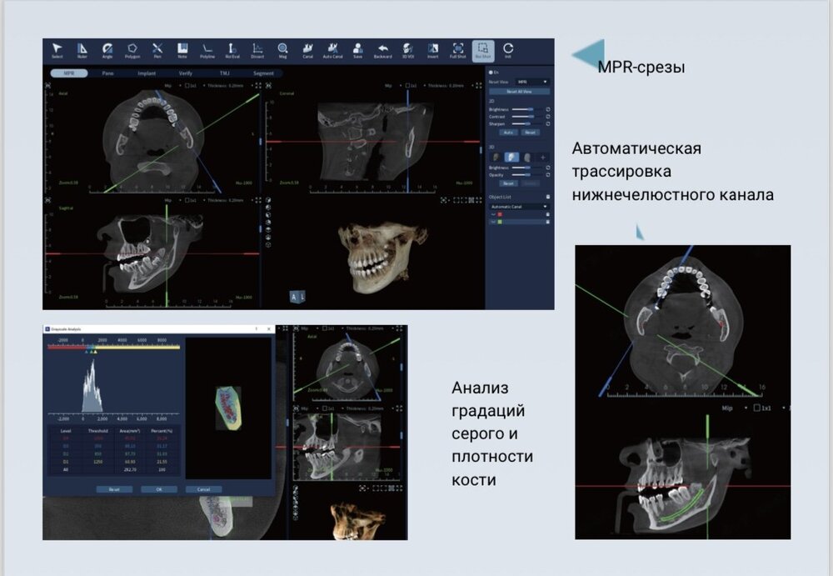
Task: Adjust the Sharpen slider
Action: tap(527, 123)
